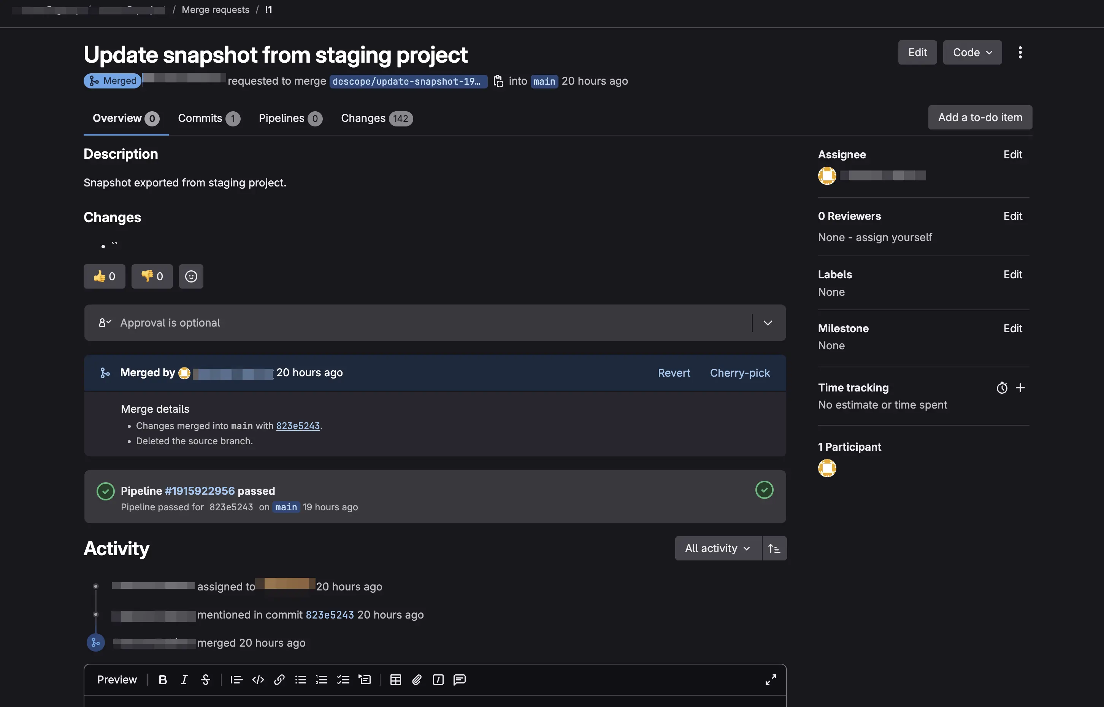This screenshot has width=1104, height=707.
Task: Attach a file using the paperclip icon
Action: click(417, 680)
